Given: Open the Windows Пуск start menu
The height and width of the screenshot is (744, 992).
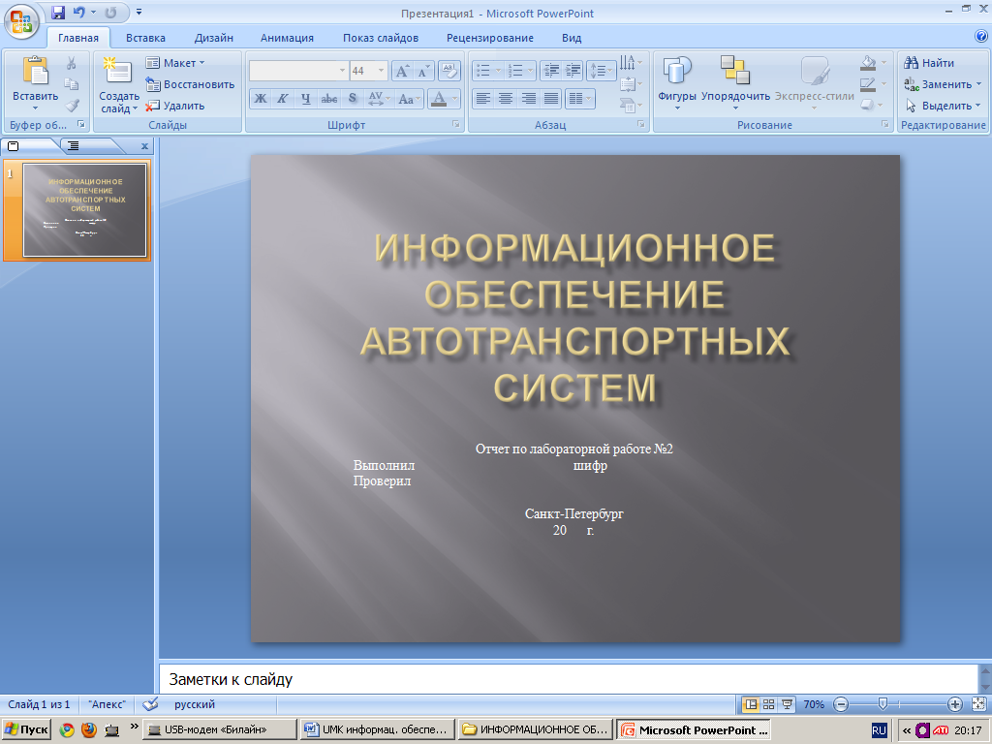Looking at the screenshot, I should pyautogui.click(x=26, y=729).
